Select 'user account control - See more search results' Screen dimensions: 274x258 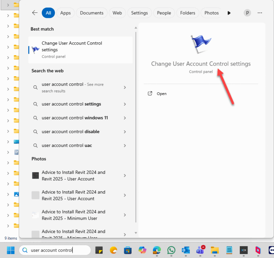pyautogui.click(x=80, y=87)
